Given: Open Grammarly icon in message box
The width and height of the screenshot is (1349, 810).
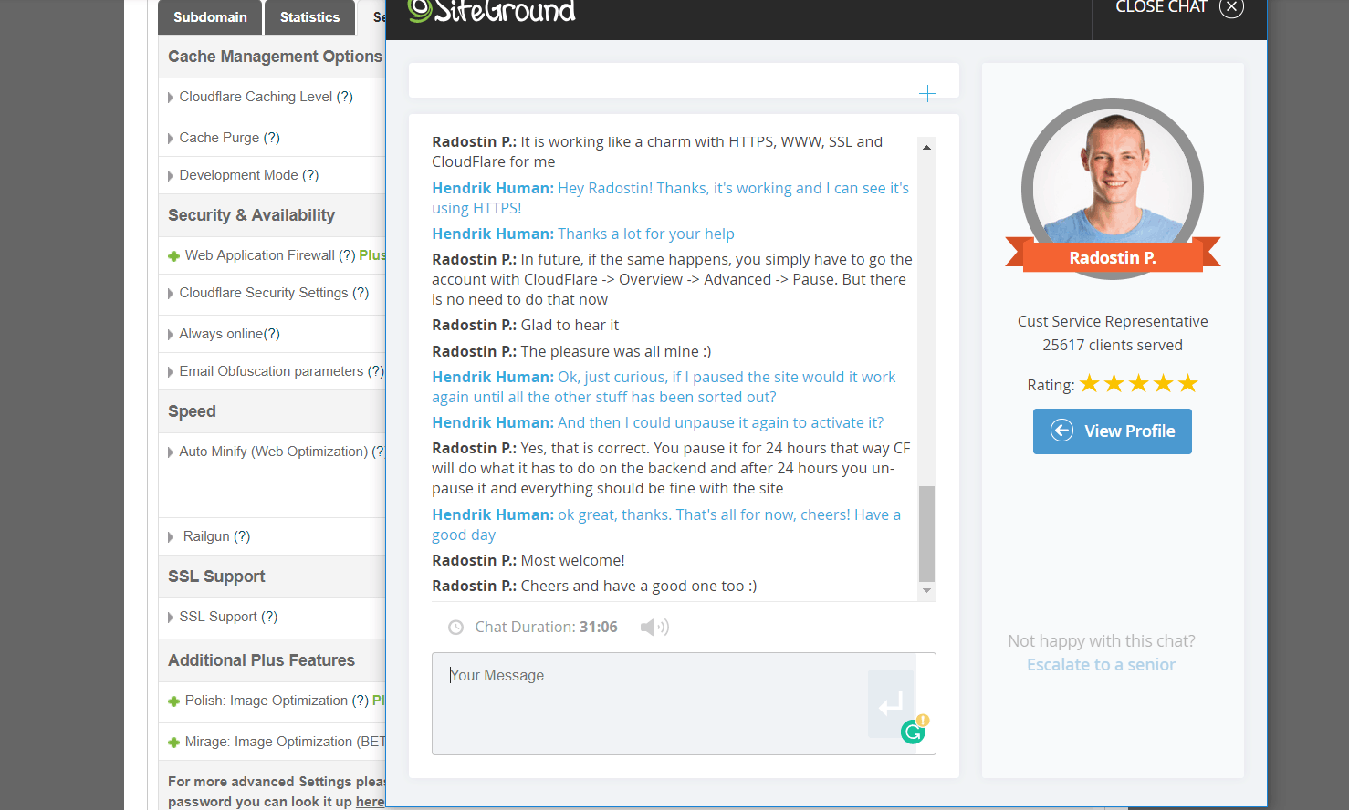Looking at the screenshot, I should (914, 730).
